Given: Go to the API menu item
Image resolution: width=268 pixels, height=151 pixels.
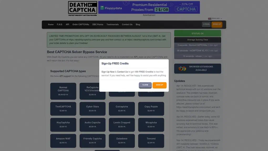Looking at the screenshot, I should point(68,24).
